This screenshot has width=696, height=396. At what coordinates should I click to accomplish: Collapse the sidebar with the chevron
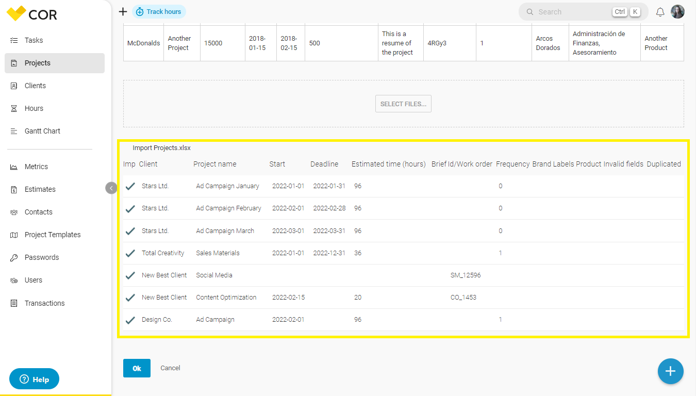[x=111, y=188]
